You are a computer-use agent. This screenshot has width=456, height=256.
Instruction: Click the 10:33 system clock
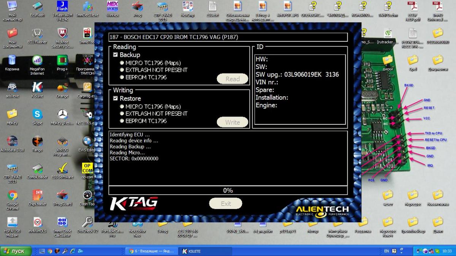[447, 251]
